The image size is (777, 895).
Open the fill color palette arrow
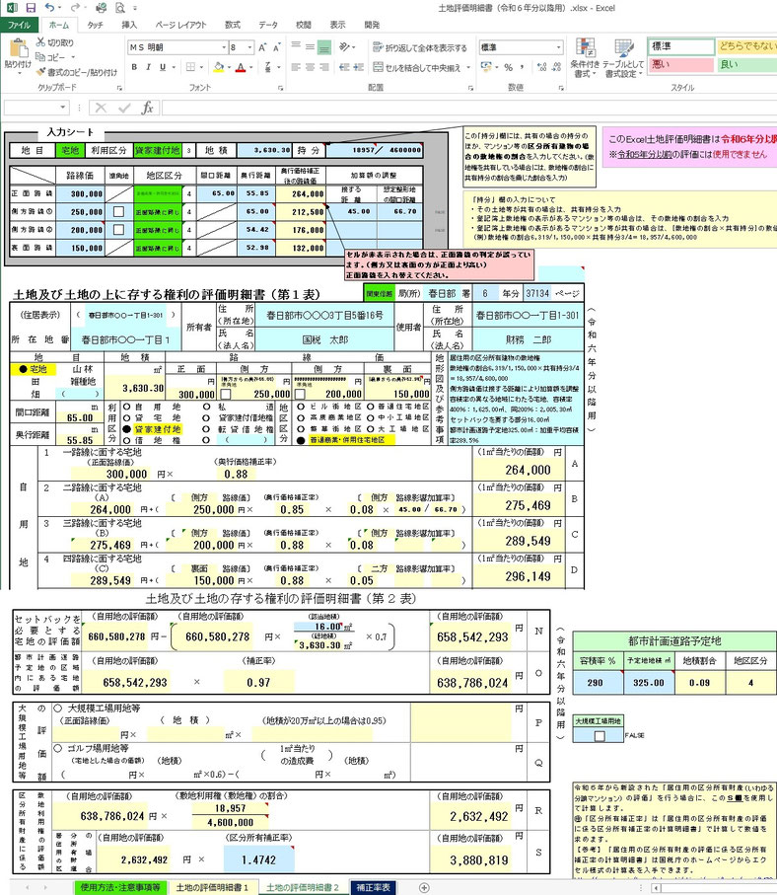coord(229,67)
